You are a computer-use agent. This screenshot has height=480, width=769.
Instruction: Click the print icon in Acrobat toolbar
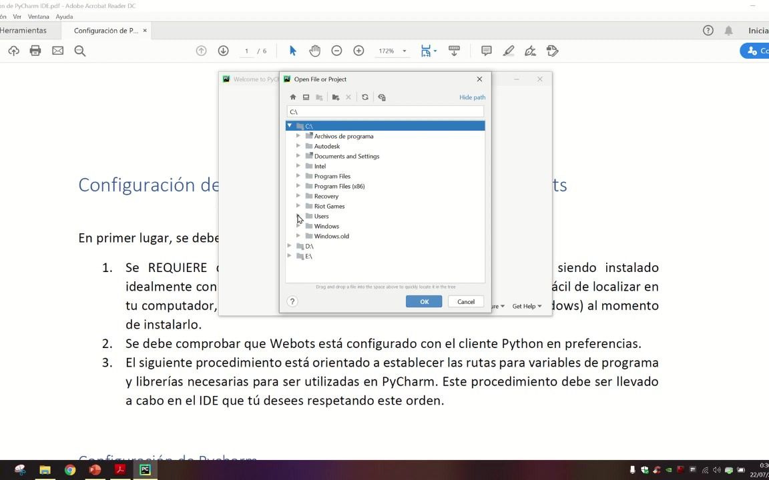click(35, 51)
